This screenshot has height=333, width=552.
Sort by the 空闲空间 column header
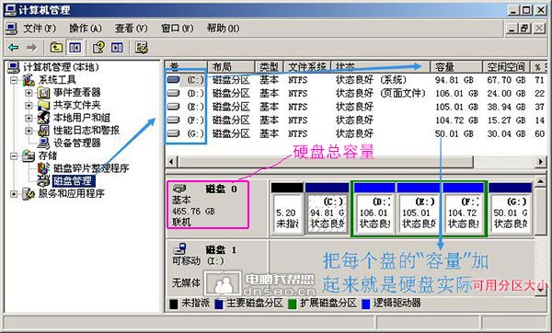(506, 66)
